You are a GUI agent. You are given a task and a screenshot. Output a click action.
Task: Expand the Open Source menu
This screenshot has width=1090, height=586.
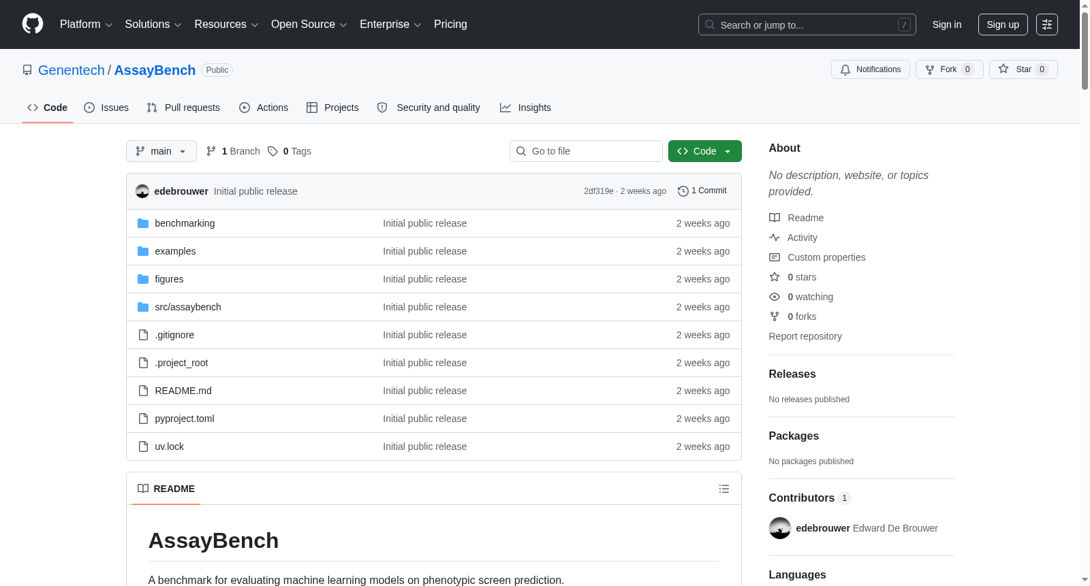point(309,25)
